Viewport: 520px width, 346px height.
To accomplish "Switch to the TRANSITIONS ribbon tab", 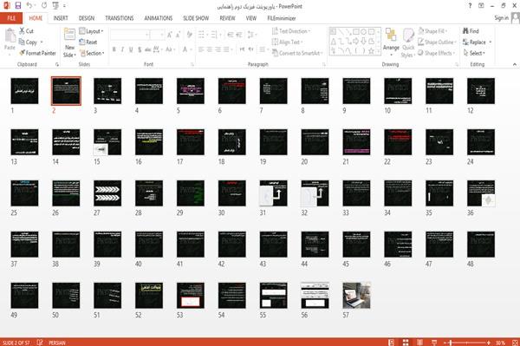I will tap(120, 18).
